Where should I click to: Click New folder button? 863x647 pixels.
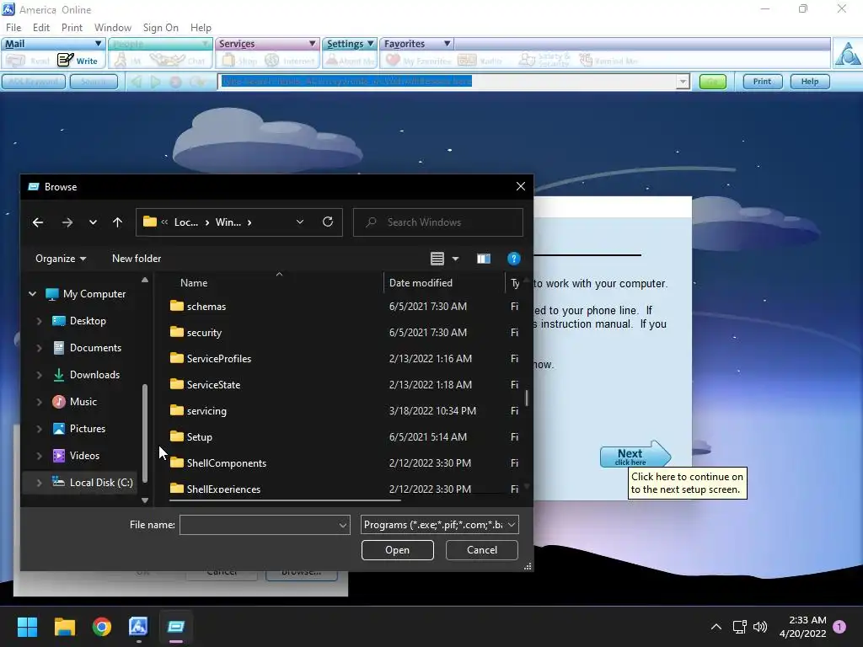137,259
